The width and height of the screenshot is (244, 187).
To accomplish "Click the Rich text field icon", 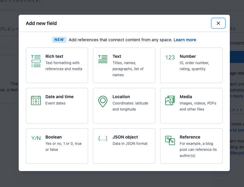I will pos(36,61).
